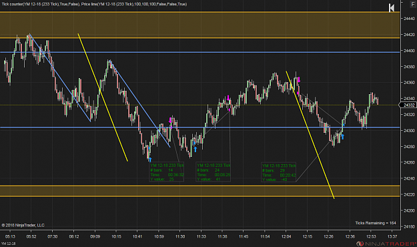Viewport: 417px width, 247px height.
Task: Select the lower orange shaded zone near 24220
Action: 199,191
